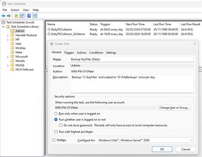The width and height of the screenshot is (202, 157).
Task: Toggle Show/Hide Action Pane toolbar icon
Action: coord(35,16)
